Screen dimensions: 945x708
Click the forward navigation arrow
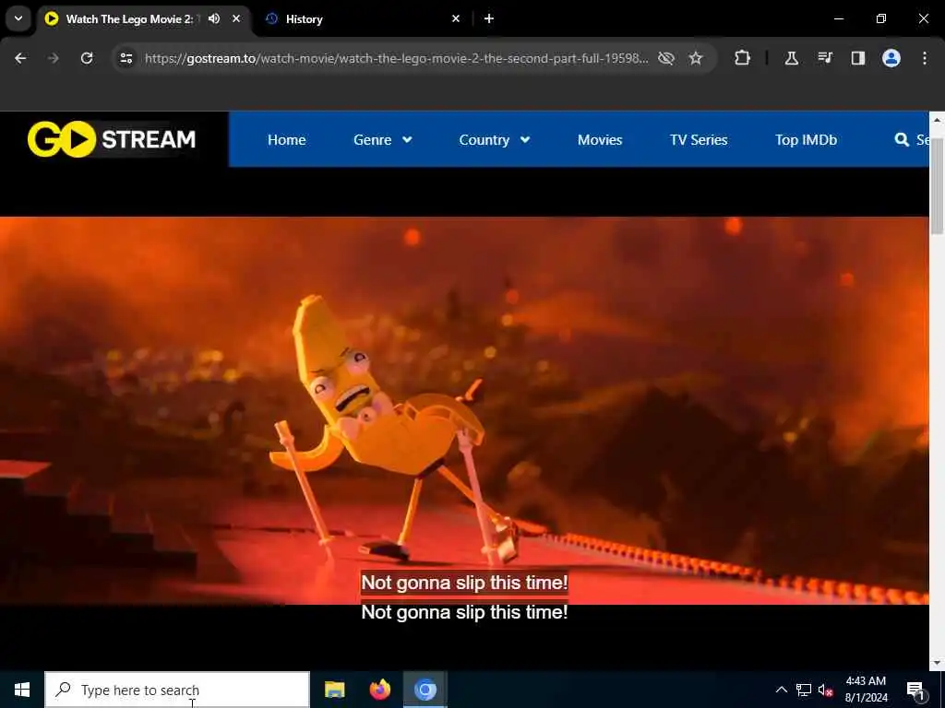tap(53, 58)
